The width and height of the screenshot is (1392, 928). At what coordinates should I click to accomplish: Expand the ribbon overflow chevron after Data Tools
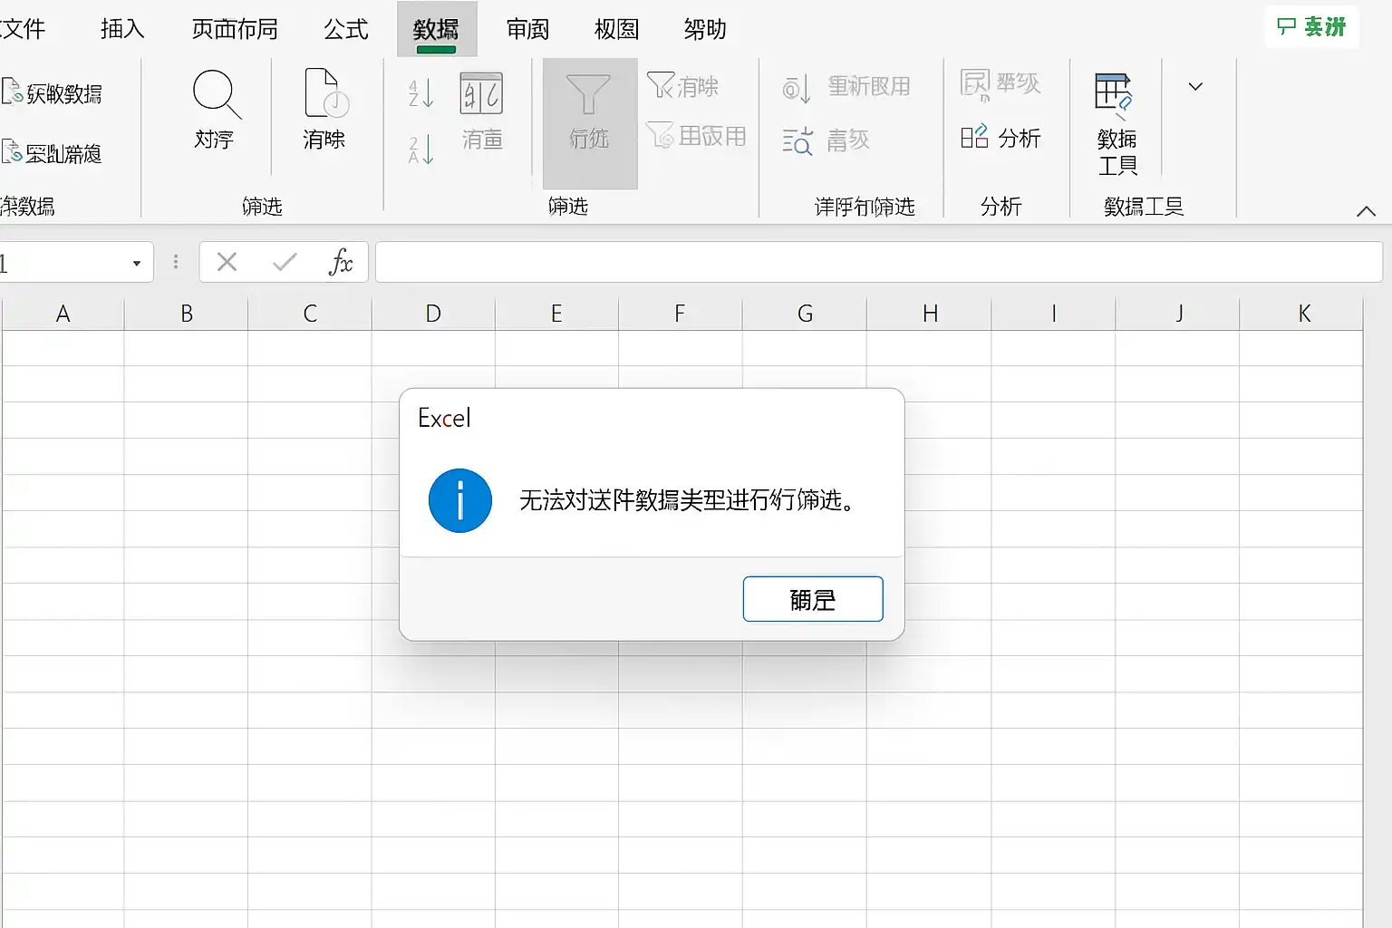point(1195,87)
